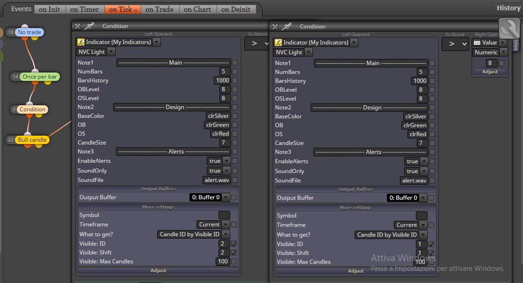This screenshot has width=523, height=283.
Task: Open the NVC Light dropdown in left panel
Action: point(95,51)
